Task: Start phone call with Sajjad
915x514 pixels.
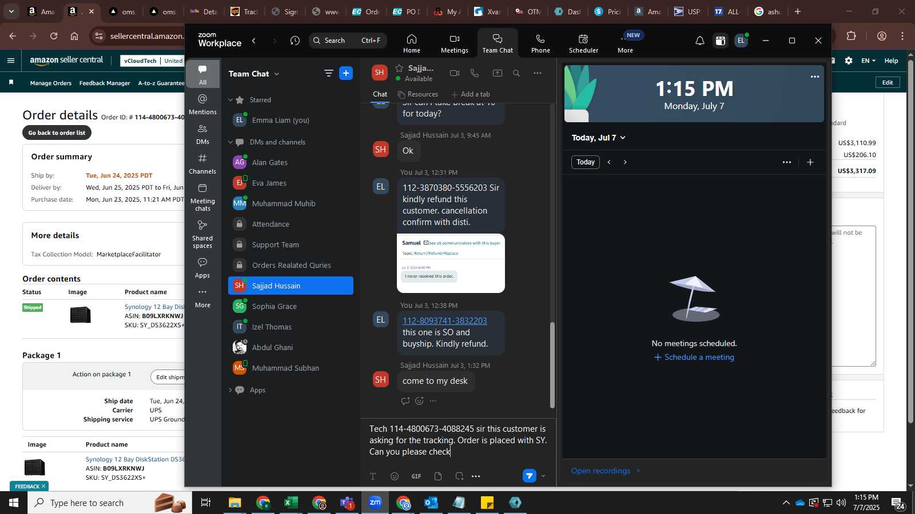Action: (475, 73)
